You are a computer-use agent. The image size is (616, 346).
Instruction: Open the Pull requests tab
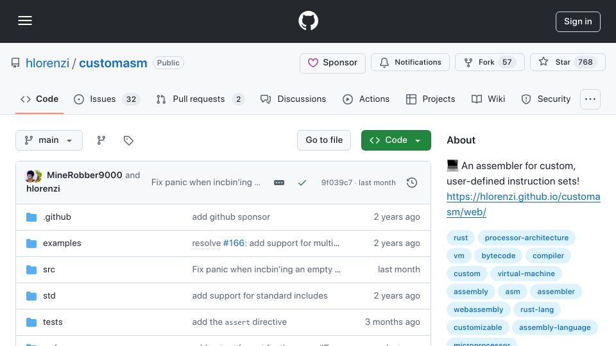tap(200, 99)
